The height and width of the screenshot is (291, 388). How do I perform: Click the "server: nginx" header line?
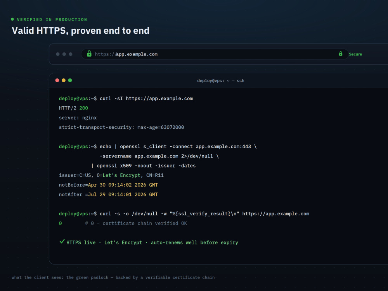(78, 118)
